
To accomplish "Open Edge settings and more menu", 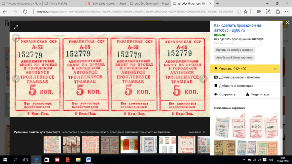I will 287,12.
